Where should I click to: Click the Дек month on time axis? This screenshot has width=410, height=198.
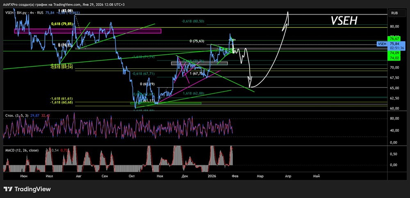coord(185,176)
